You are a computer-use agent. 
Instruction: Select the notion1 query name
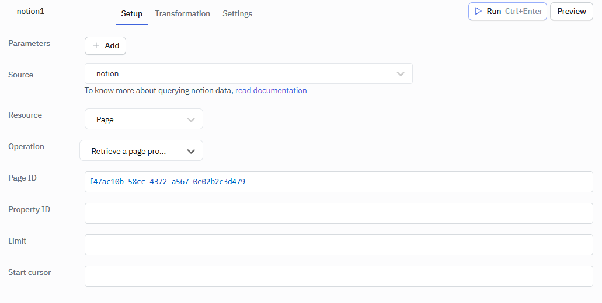(x=31, y=11)
